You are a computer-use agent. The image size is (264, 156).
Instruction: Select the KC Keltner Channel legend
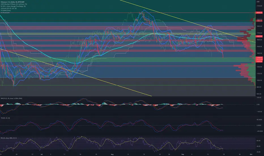pos(13,6)
